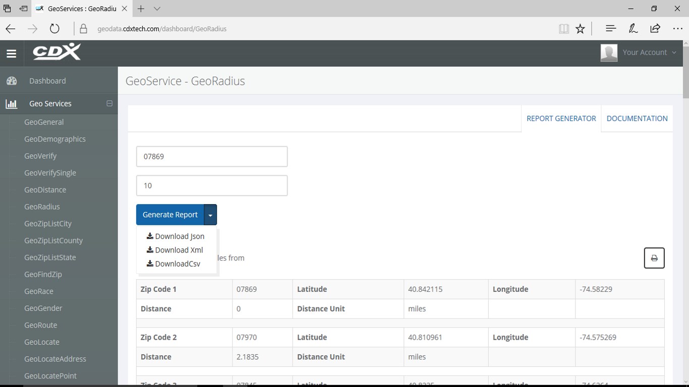689x387 pixels.
Task: Open Dashboard in sidebar
Action: tap(47, 81)
